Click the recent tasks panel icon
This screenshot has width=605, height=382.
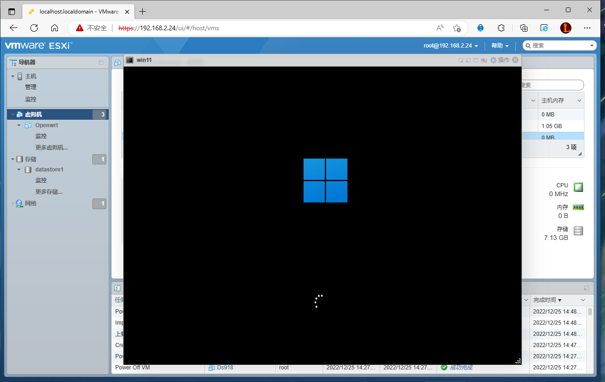(x=118, y=288)
